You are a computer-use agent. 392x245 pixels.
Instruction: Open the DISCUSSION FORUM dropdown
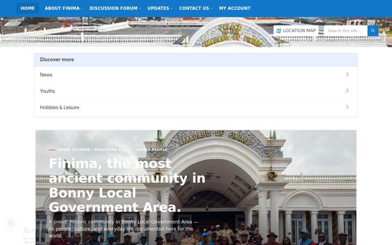click(115, 8)
